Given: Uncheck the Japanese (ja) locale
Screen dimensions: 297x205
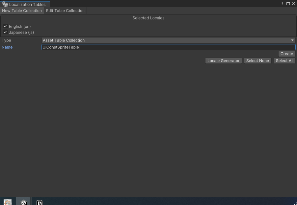Looking at the screenshot, I should click(x=5, y=32).
